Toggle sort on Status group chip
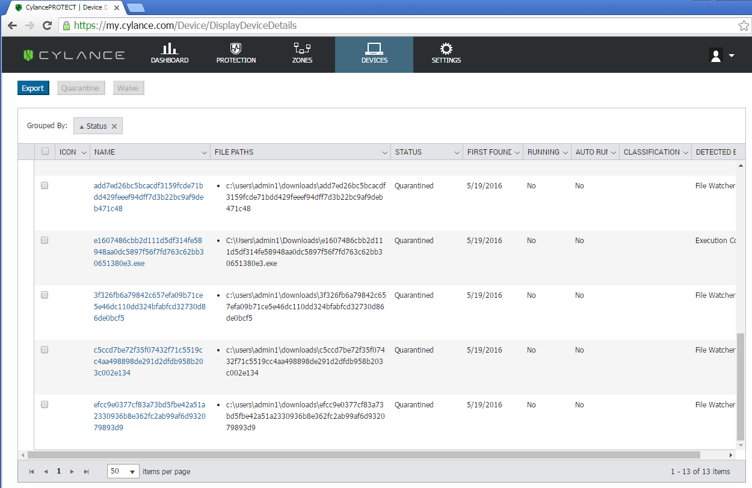This screenshot has height=488, width=752. 93,126
